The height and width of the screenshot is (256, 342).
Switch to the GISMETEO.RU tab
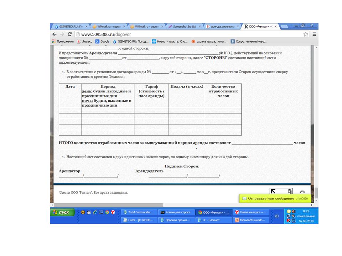pyautogui.click(x=71, y=26)
